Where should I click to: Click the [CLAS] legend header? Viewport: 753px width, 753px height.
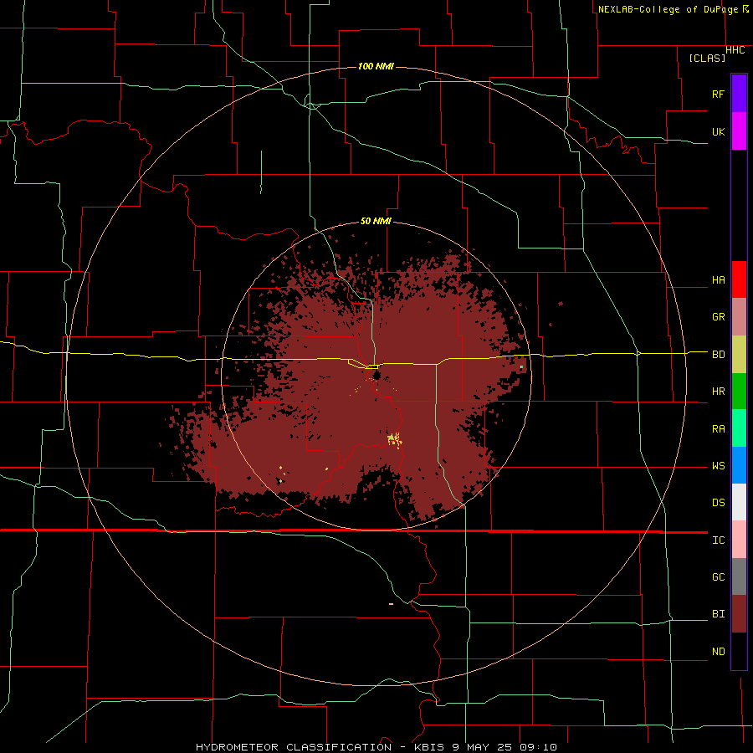pyautogui.click(x=707, y=58)
